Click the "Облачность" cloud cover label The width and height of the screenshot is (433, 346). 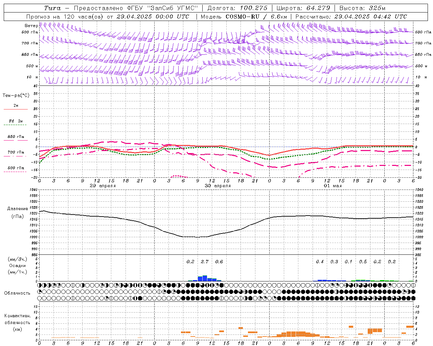17,293
